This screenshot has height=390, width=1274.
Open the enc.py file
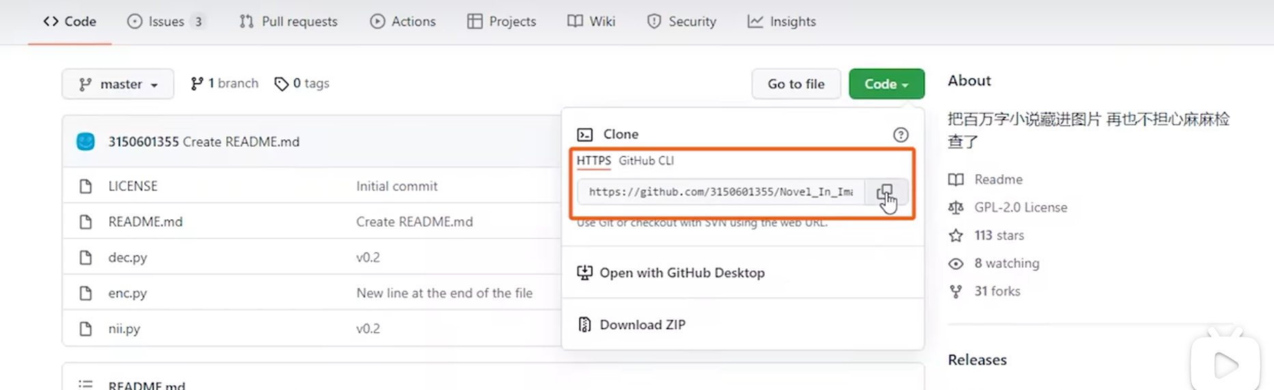127,293
